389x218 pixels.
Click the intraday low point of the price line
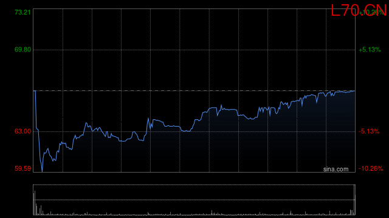[x=42, y=171]
